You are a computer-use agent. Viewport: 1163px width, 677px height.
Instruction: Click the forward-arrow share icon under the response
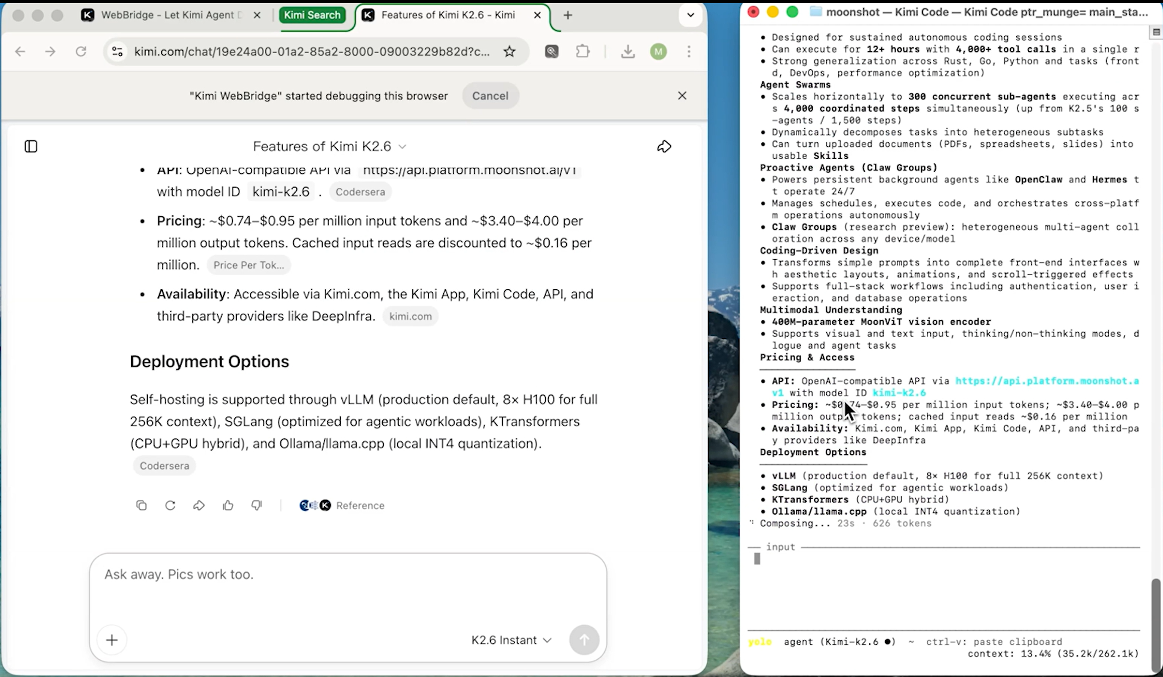click(199, 505)
